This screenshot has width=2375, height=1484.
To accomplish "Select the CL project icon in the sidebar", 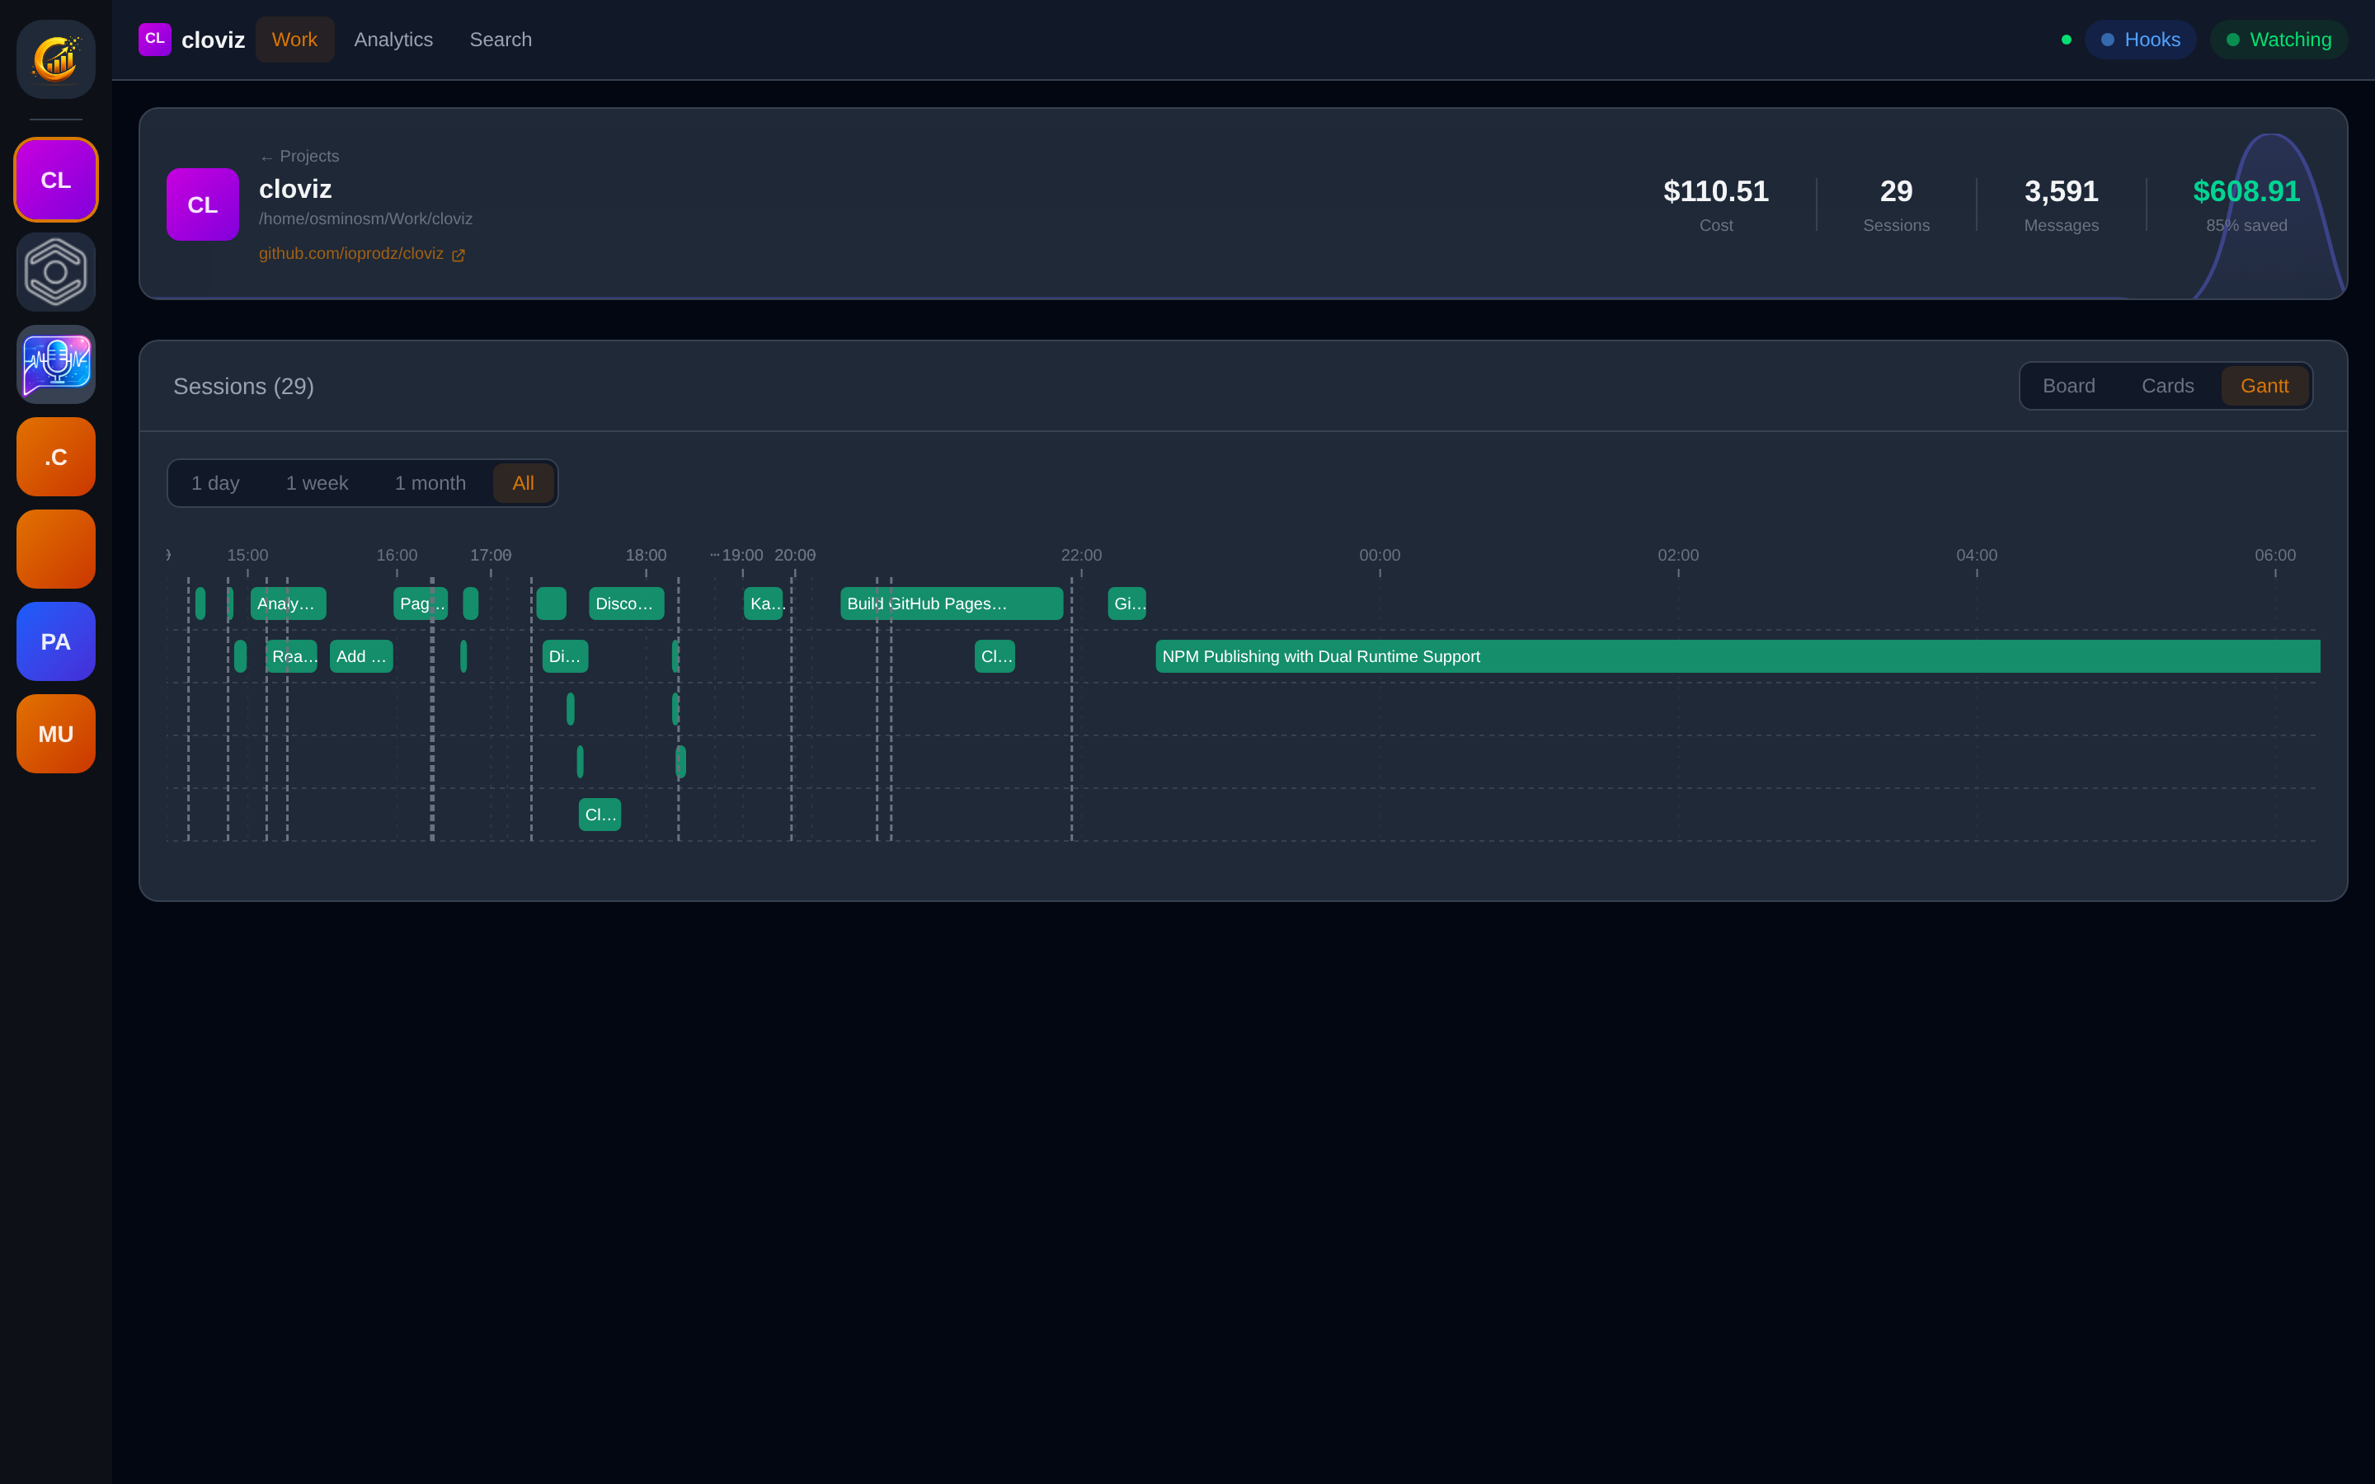I will pyautogui.click(x=56, y=180).
